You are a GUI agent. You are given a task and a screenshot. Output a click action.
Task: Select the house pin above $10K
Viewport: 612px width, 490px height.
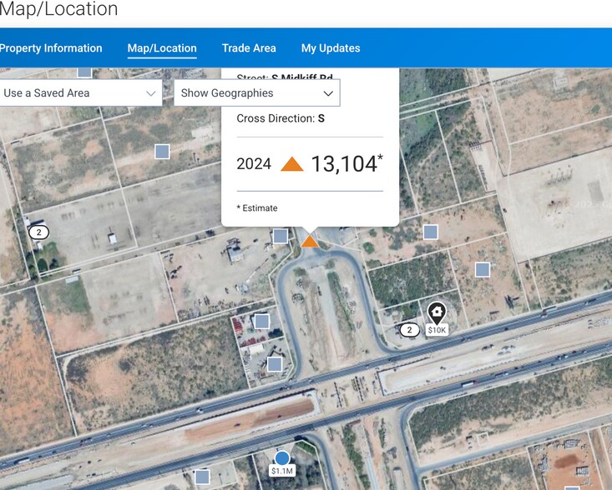pos(437,312)
